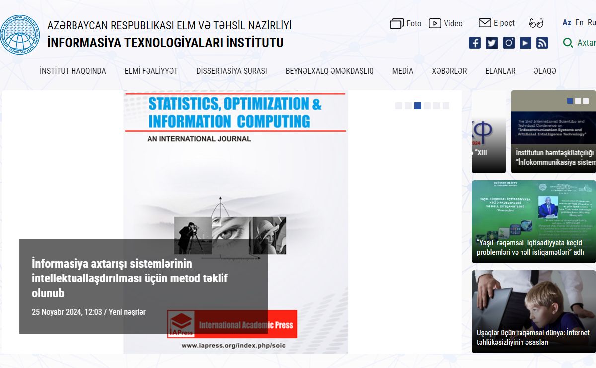Open the BEYNƏLXALQ ƏMƏKDAŞLIQ menu
This screenshot has width=596, height=368.
(330, 71)
